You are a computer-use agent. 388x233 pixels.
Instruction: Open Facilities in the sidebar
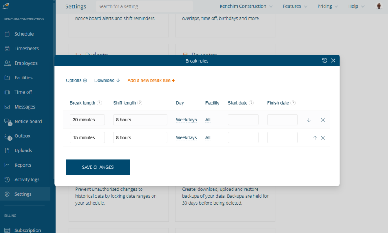pyautogui.click(x=23, y=77)
